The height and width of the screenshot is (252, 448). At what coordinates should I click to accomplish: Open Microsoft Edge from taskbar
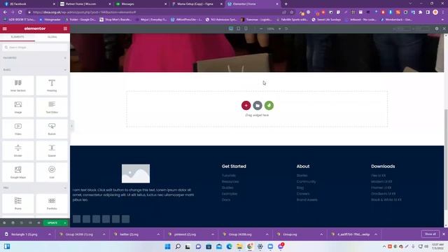click(229, 246)
